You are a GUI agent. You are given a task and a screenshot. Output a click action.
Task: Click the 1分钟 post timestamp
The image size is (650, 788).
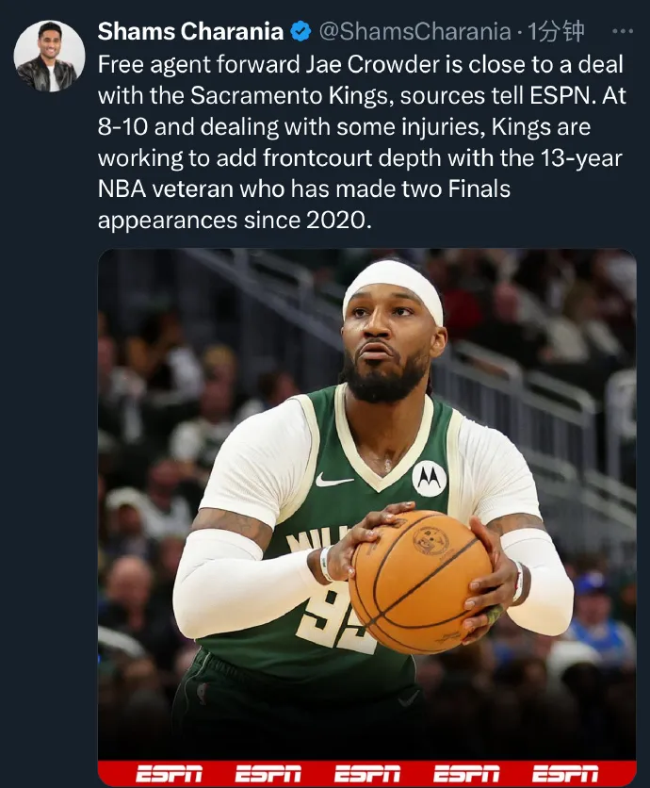556,31
